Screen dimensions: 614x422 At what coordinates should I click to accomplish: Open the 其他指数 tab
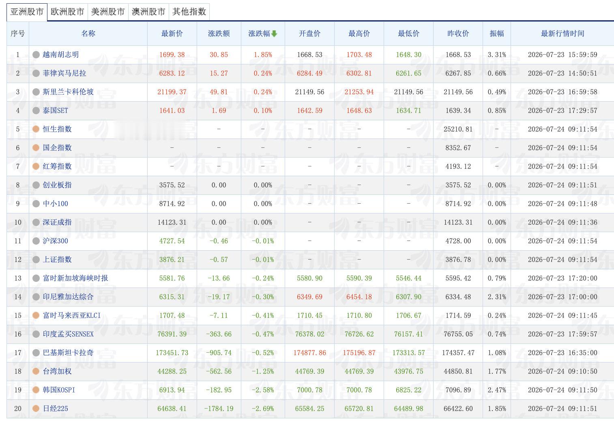click(189, 12)
